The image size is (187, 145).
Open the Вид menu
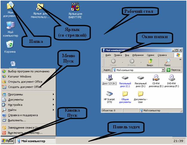coord(127,55)
